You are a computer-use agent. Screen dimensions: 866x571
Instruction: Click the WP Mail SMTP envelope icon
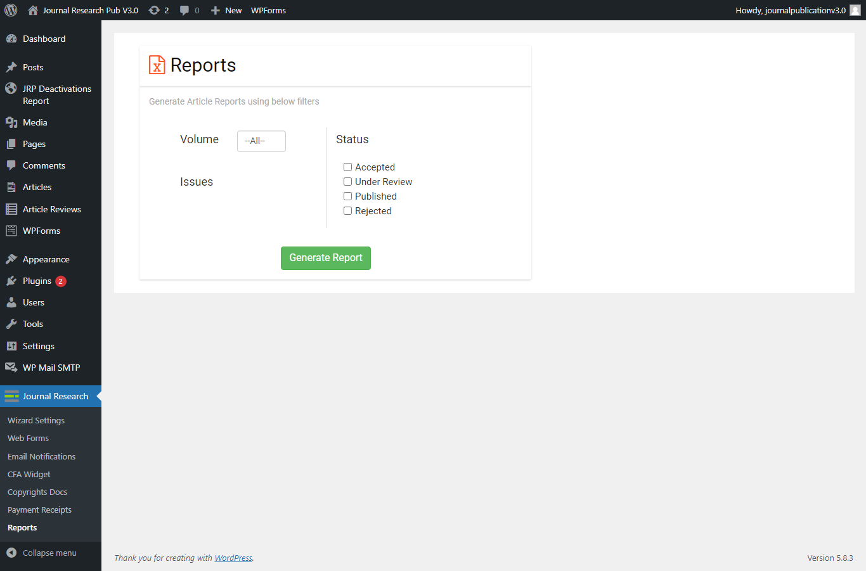click(x=11, y=368)
